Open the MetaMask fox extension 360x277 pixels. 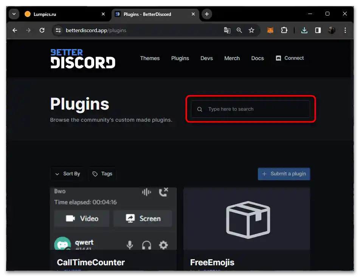pos(270,30)
